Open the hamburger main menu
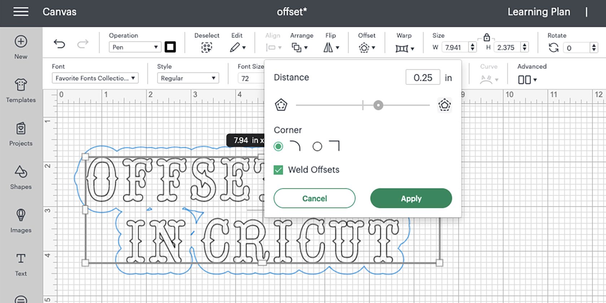Screen dimensions: 606x303 pos(21,12)
